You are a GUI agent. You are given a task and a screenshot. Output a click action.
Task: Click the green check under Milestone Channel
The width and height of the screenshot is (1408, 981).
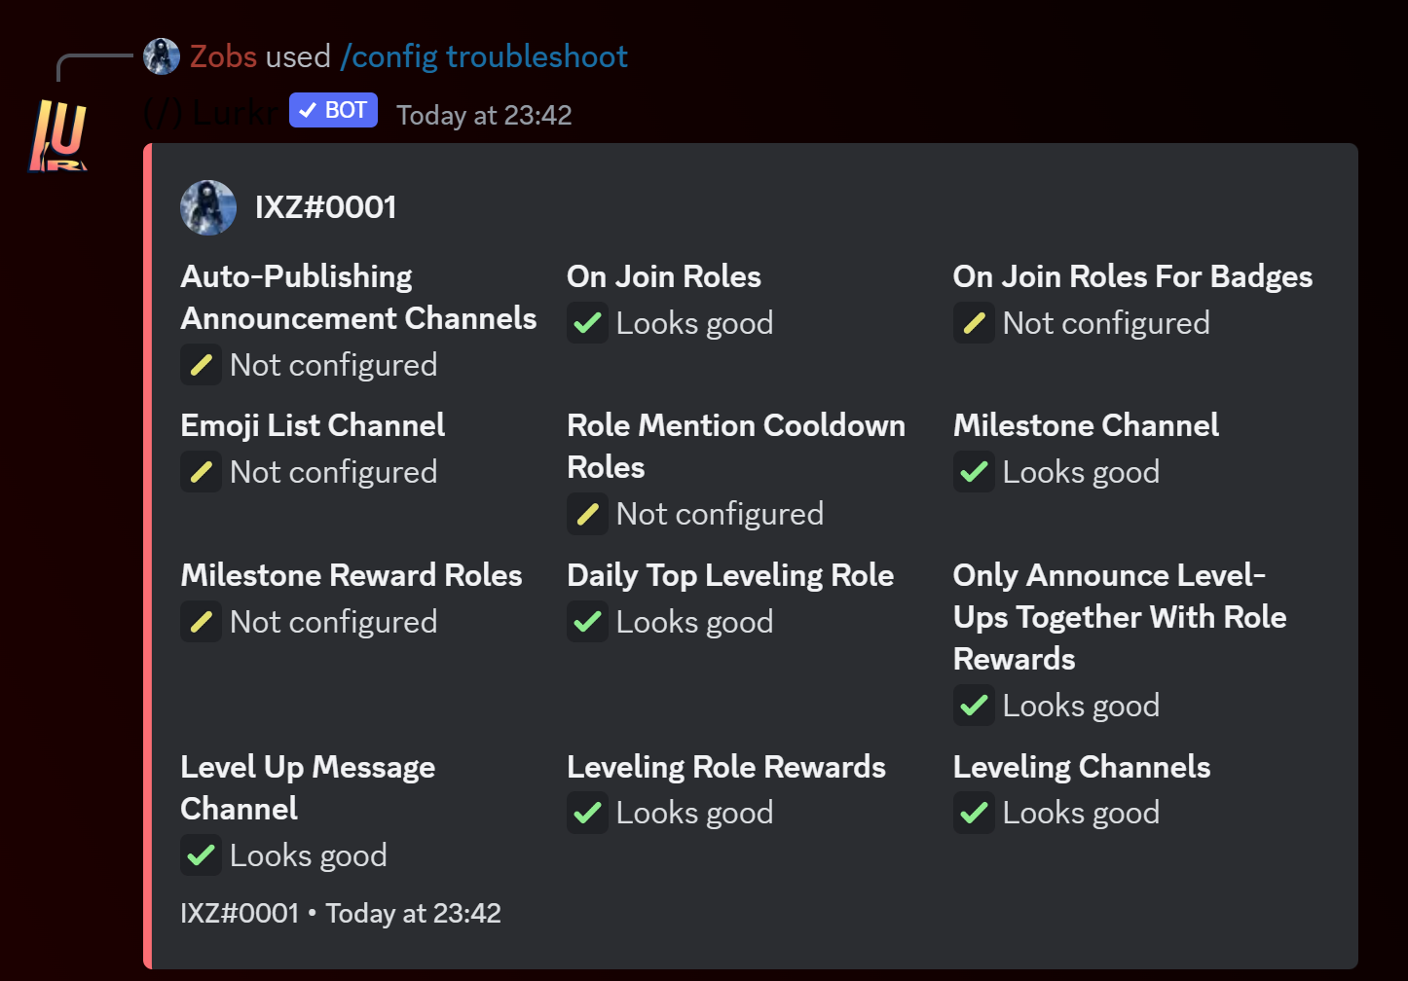click(x=974, y=472)
